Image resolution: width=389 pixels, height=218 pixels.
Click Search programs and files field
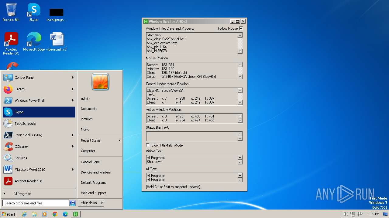coord(36,203)
